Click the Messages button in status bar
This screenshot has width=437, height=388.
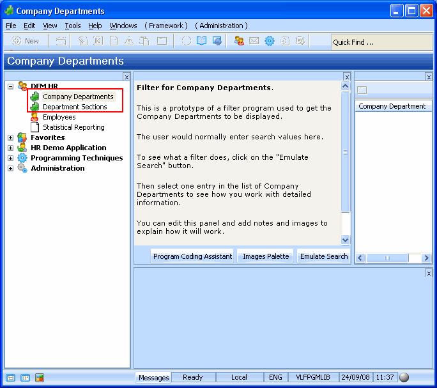tap(153, 378)
